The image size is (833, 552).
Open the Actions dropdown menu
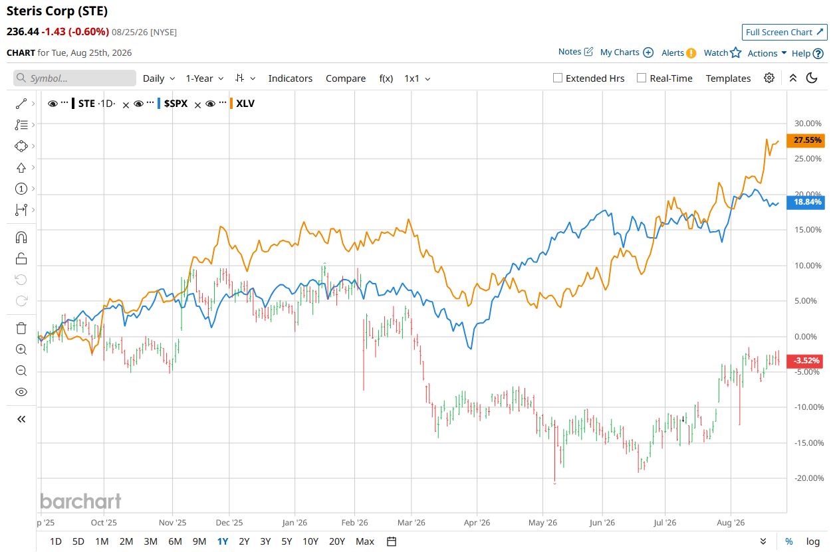tap(767, 53)
